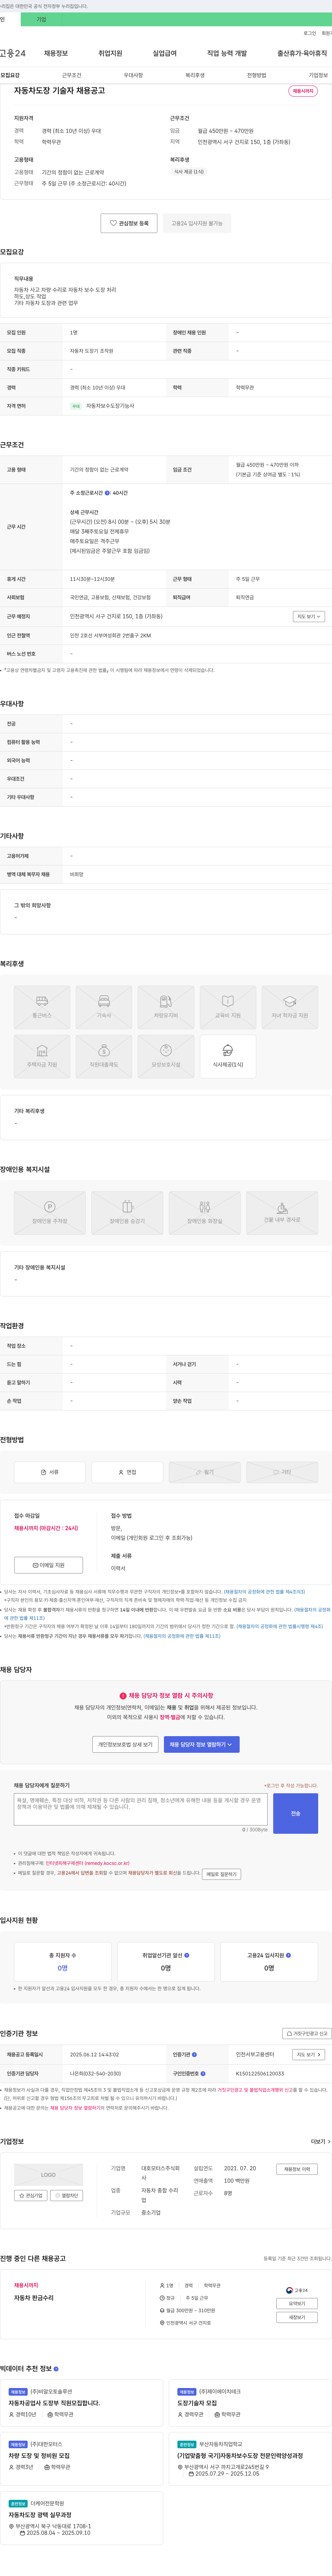Open the 자동차 판금수리 job posting
332x2576 pixels.
click(34, 2298)
